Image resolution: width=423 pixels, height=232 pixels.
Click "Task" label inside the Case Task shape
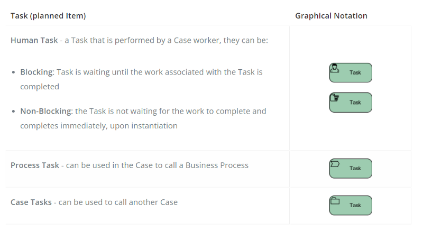click(x=355, y=206)
